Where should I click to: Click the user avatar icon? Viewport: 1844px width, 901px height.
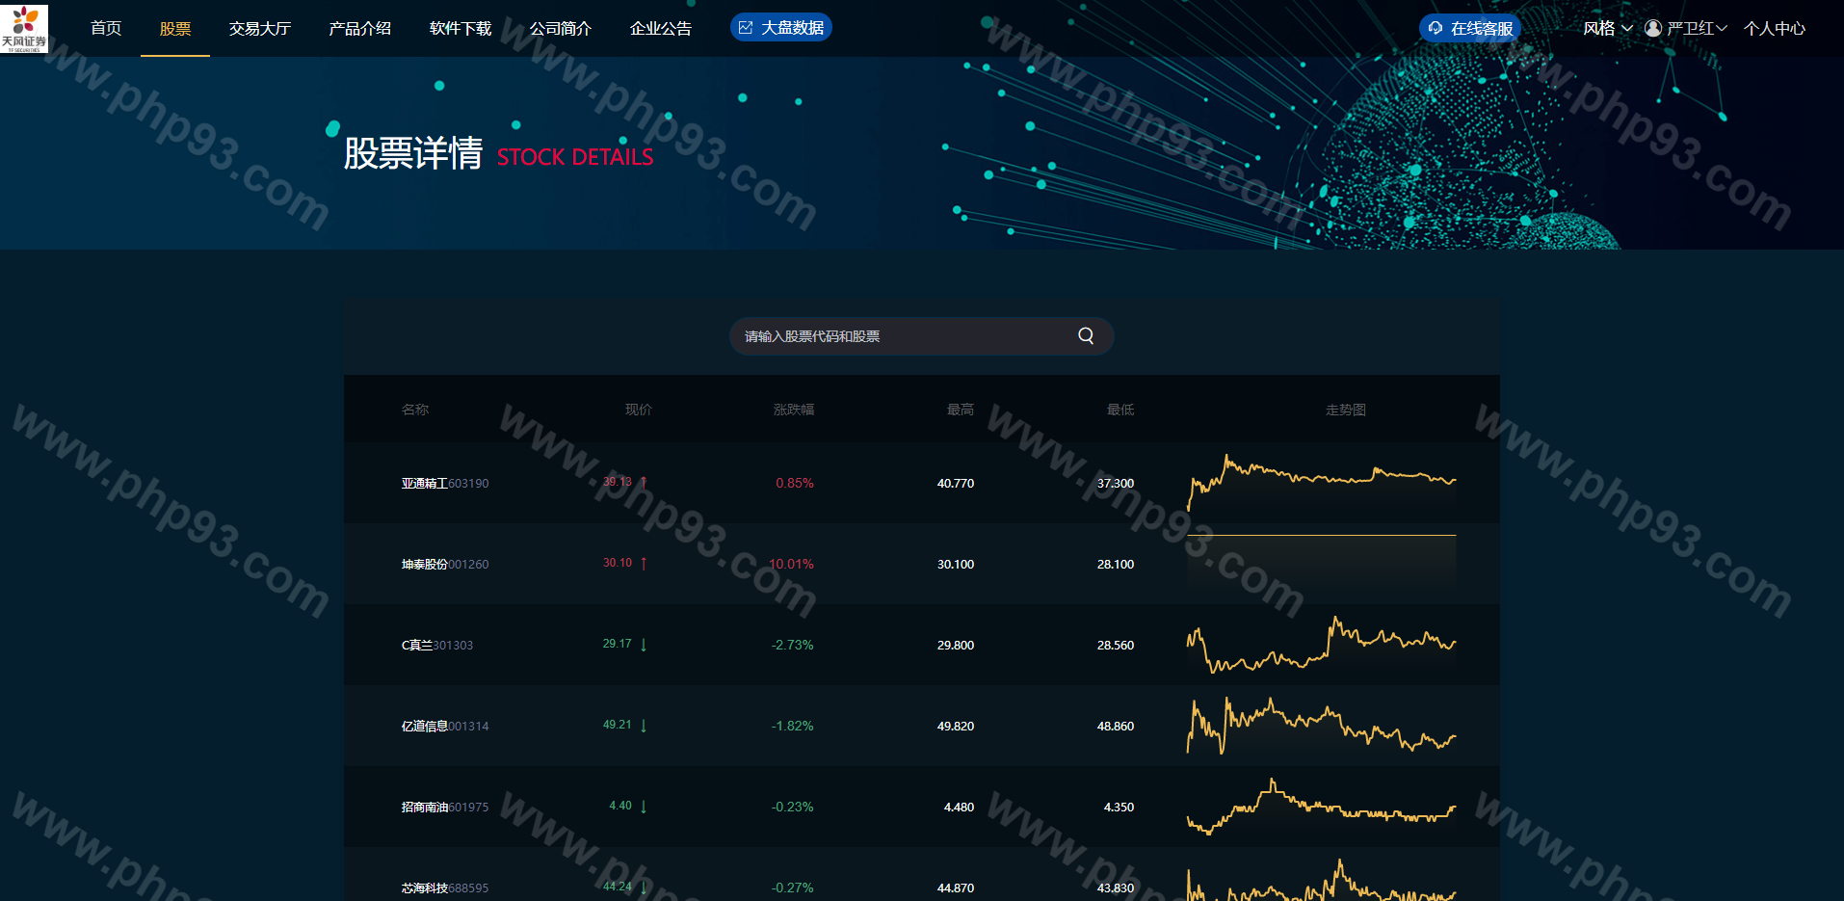pos(1653,29)
